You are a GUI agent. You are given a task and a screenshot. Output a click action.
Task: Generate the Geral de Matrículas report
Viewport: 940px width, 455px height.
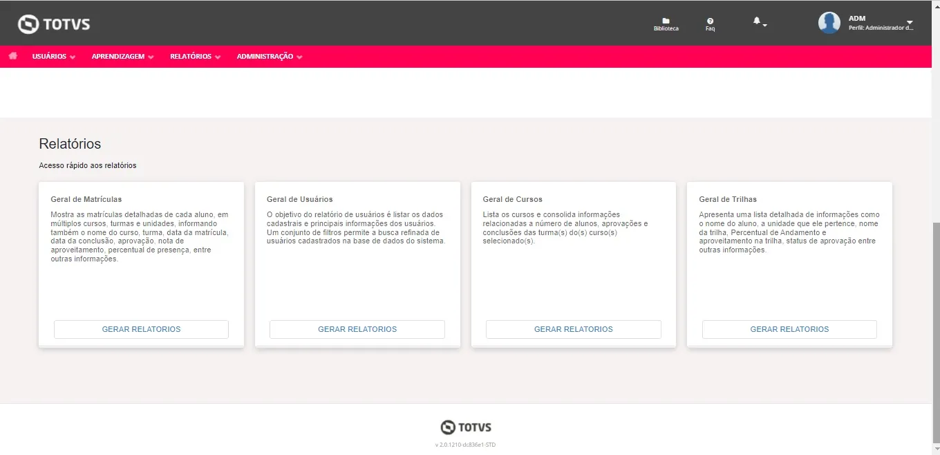(141, 329)
